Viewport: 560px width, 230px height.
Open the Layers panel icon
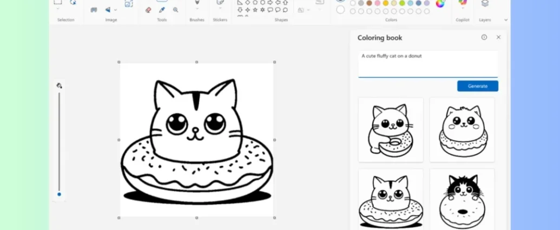(x=485, y=3)
